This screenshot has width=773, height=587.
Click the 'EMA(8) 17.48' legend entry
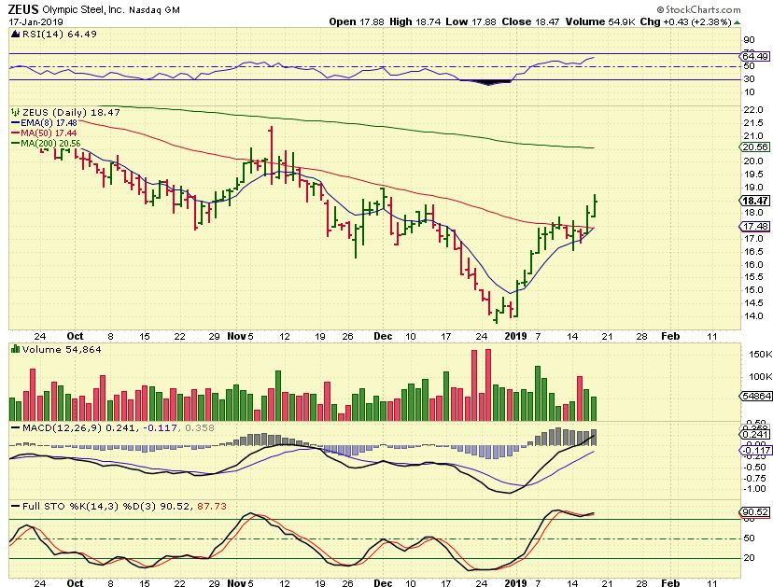tap(44, 123)
